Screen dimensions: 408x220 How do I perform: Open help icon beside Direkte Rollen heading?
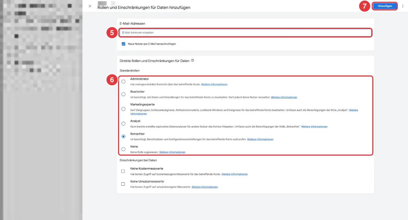(x=193, y=61)
